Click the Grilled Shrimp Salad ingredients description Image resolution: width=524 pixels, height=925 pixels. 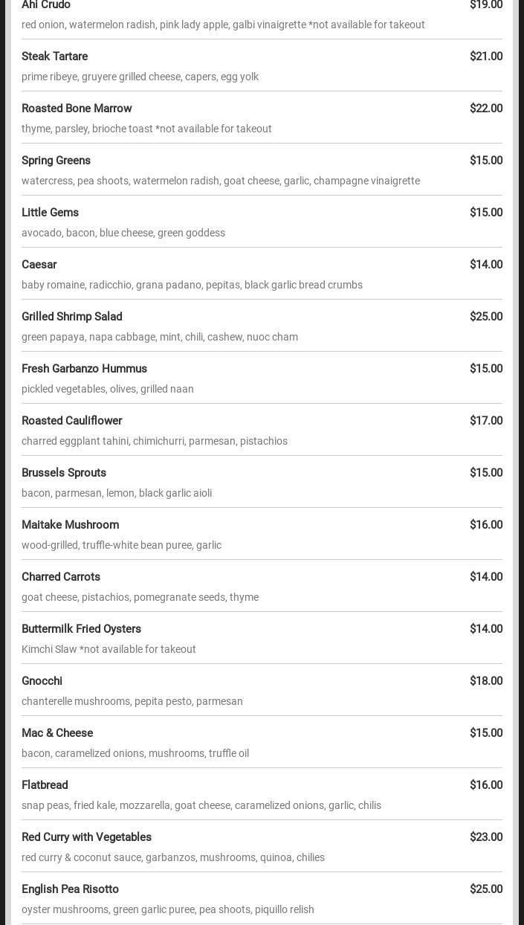pos(160,337)
